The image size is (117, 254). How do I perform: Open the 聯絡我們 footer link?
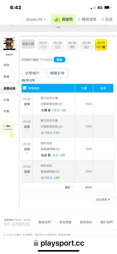tap(44, 222)
